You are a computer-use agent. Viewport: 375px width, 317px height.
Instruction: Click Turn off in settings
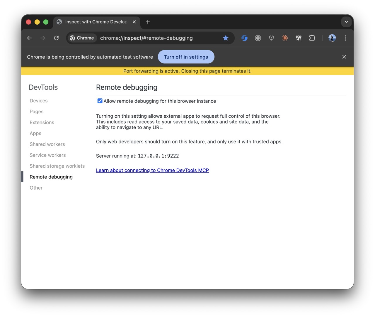(186, 57)
